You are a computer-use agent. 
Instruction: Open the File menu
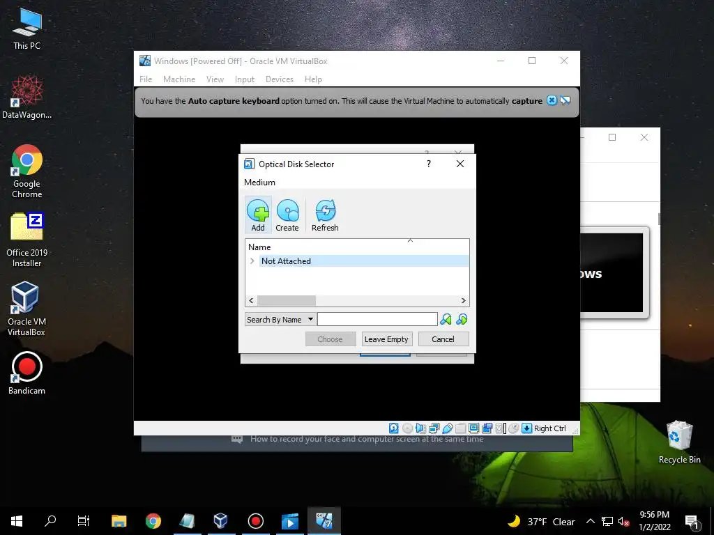[x=146, y=79]
